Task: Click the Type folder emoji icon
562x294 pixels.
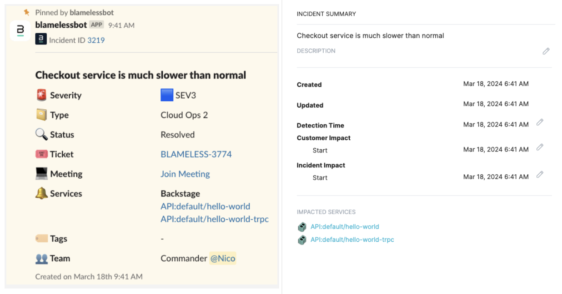Action: pyautogui.click(x=41, y=115)
